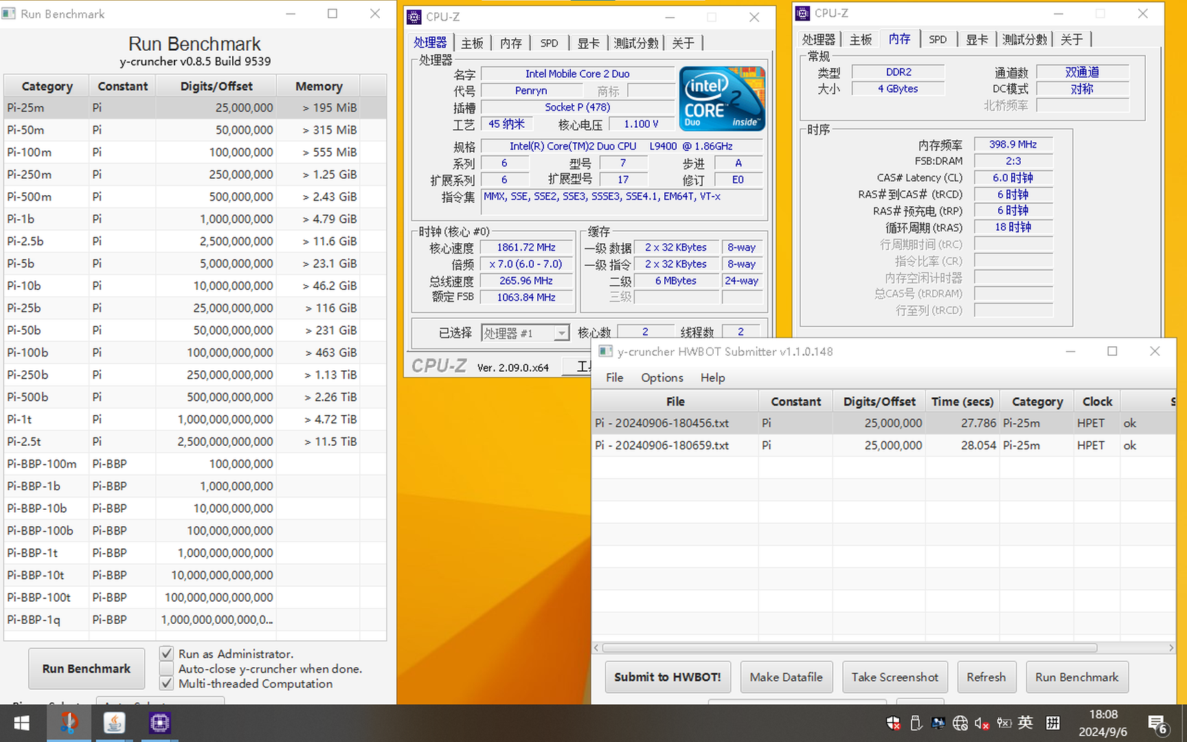Open the y-cruncher app in the taskbar
The image size is (1187, 742).
69,723
